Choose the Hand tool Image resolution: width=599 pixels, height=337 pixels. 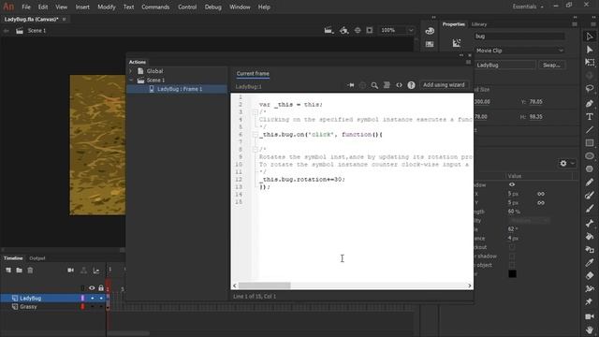click(590, 330)
